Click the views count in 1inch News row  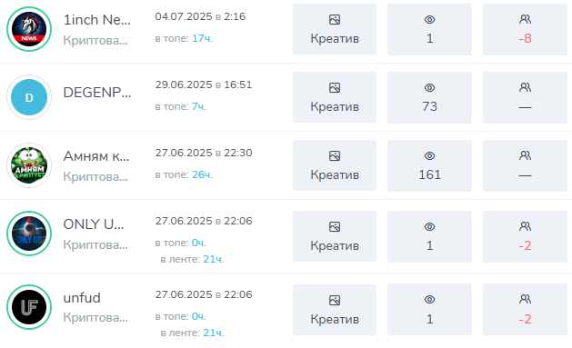pos(430,38)
